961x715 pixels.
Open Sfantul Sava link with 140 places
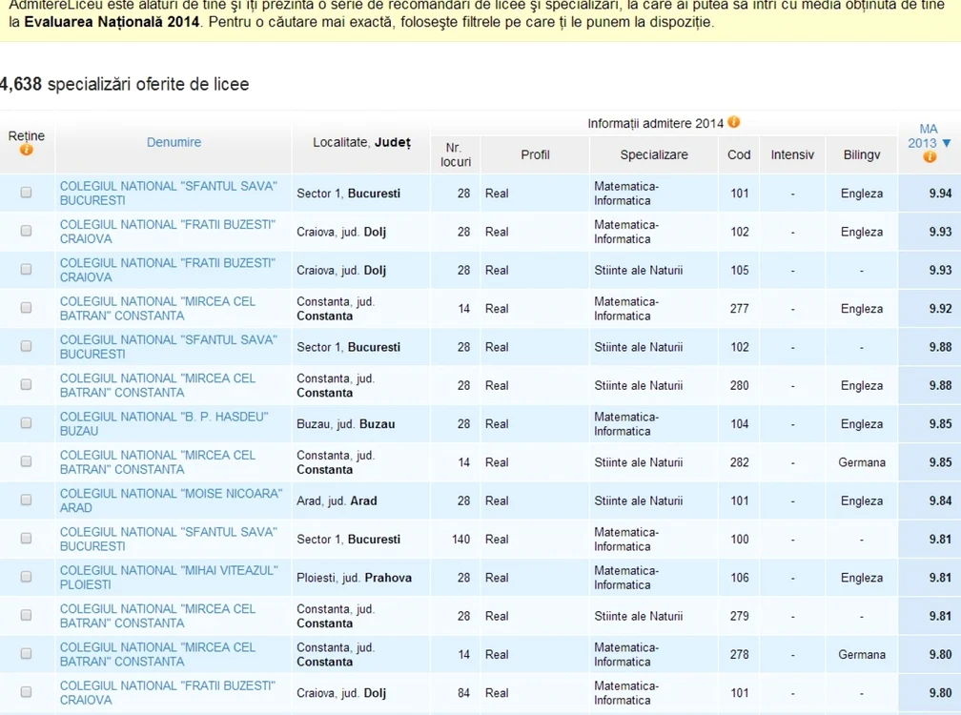point(169,540)
